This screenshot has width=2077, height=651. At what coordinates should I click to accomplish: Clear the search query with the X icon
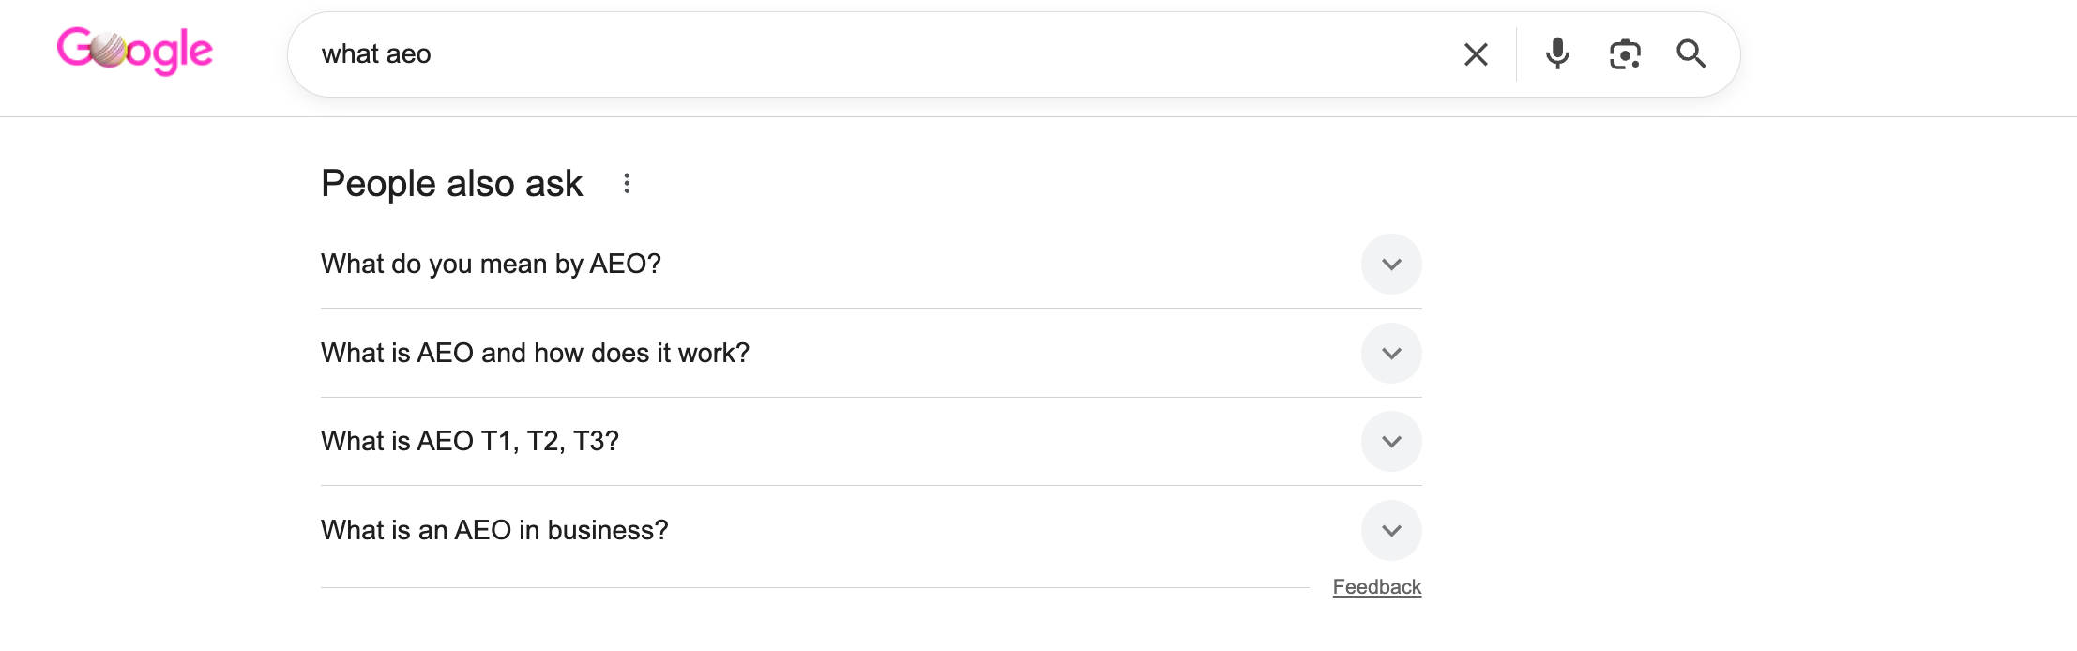pos(1476,54)
